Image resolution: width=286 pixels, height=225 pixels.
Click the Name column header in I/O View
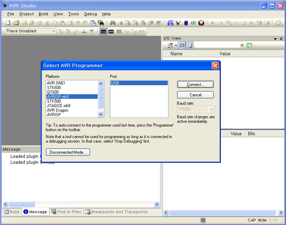190,54
